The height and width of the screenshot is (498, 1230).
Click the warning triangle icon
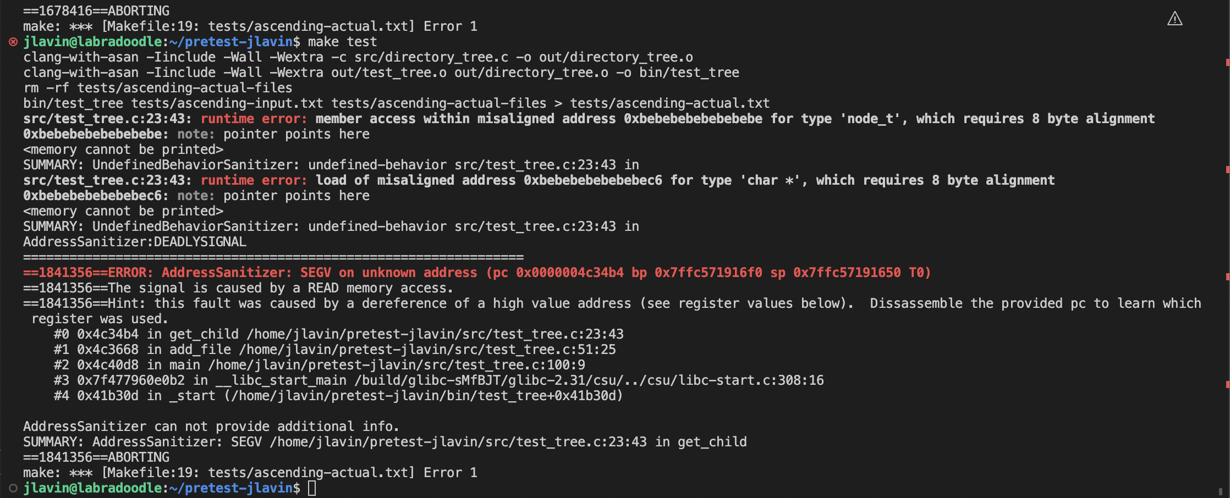[x=1174, y=19]
